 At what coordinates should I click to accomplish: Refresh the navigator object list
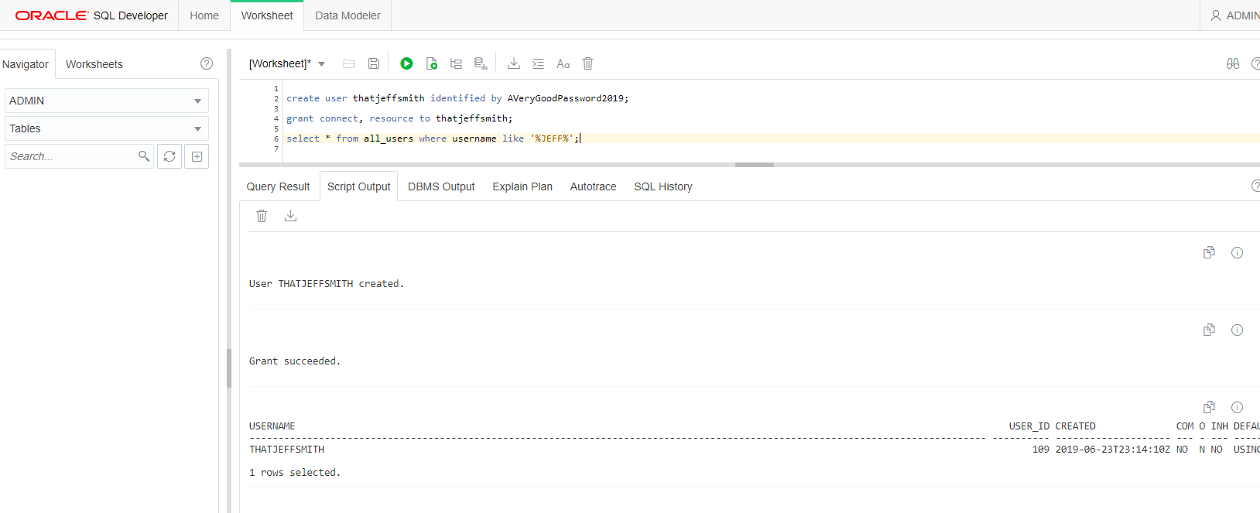click(169, 156)
